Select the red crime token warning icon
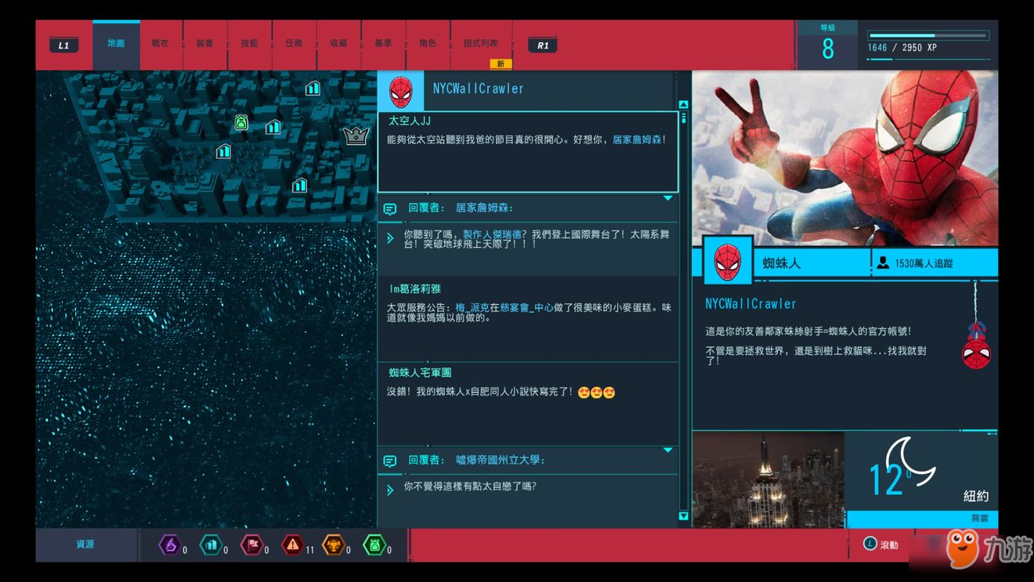Image resolution: width=1034 pixels, height=582 pixels. coord(293,544)
